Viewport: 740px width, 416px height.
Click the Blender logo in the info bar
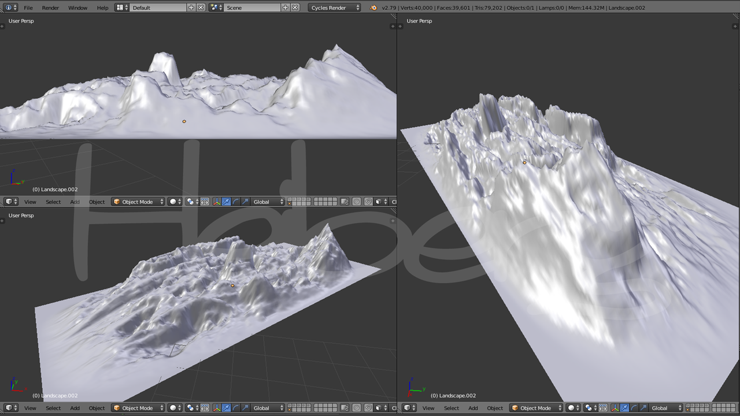373,8
